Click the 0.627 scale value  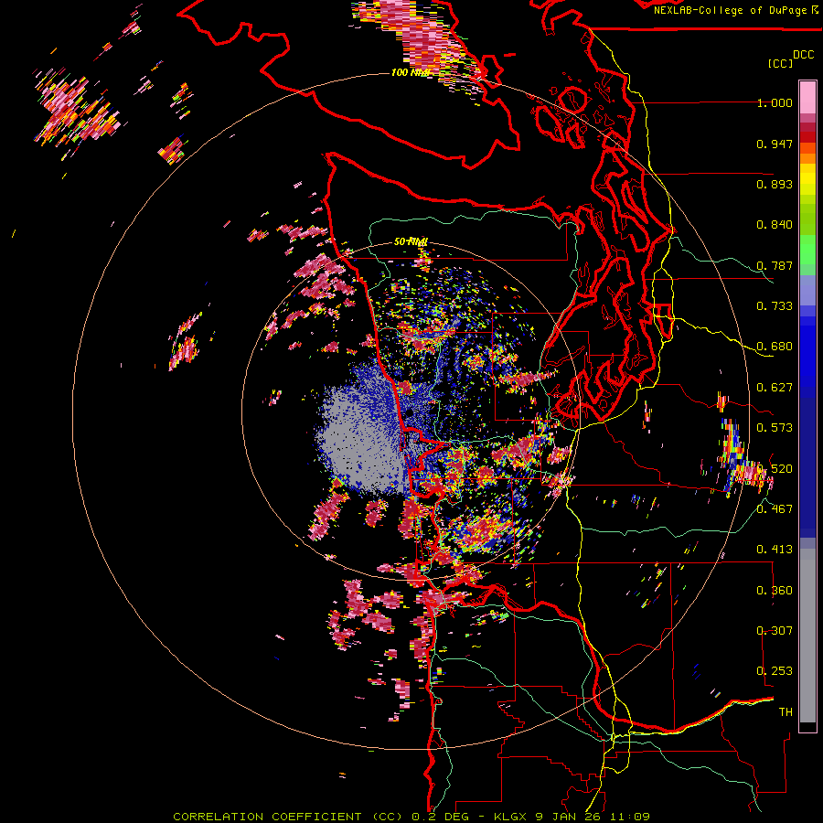tap(775, 388)
